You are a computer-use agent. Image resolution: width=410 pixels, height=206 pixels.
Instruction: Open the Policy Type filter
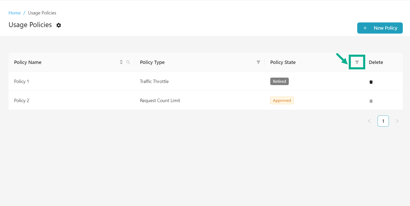coord(258,62)
